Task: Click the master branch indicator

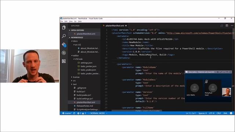Action: coord(67,113)
